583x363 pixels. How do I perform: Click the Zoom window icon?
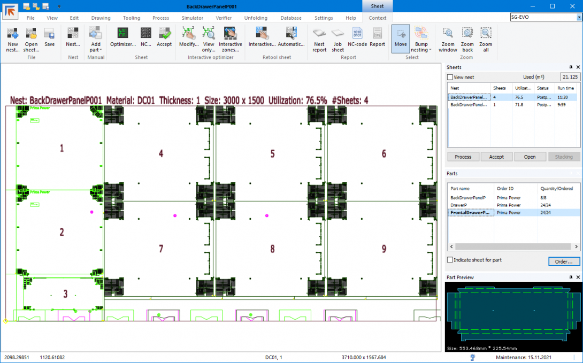click(x=448, y=34)
